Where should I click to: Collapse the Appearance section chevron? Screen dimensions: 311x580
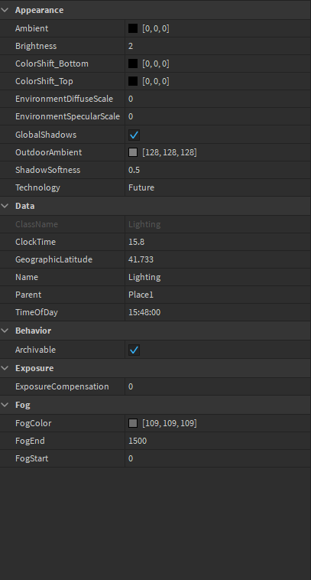pyautogui.click(x=5, y=10)
